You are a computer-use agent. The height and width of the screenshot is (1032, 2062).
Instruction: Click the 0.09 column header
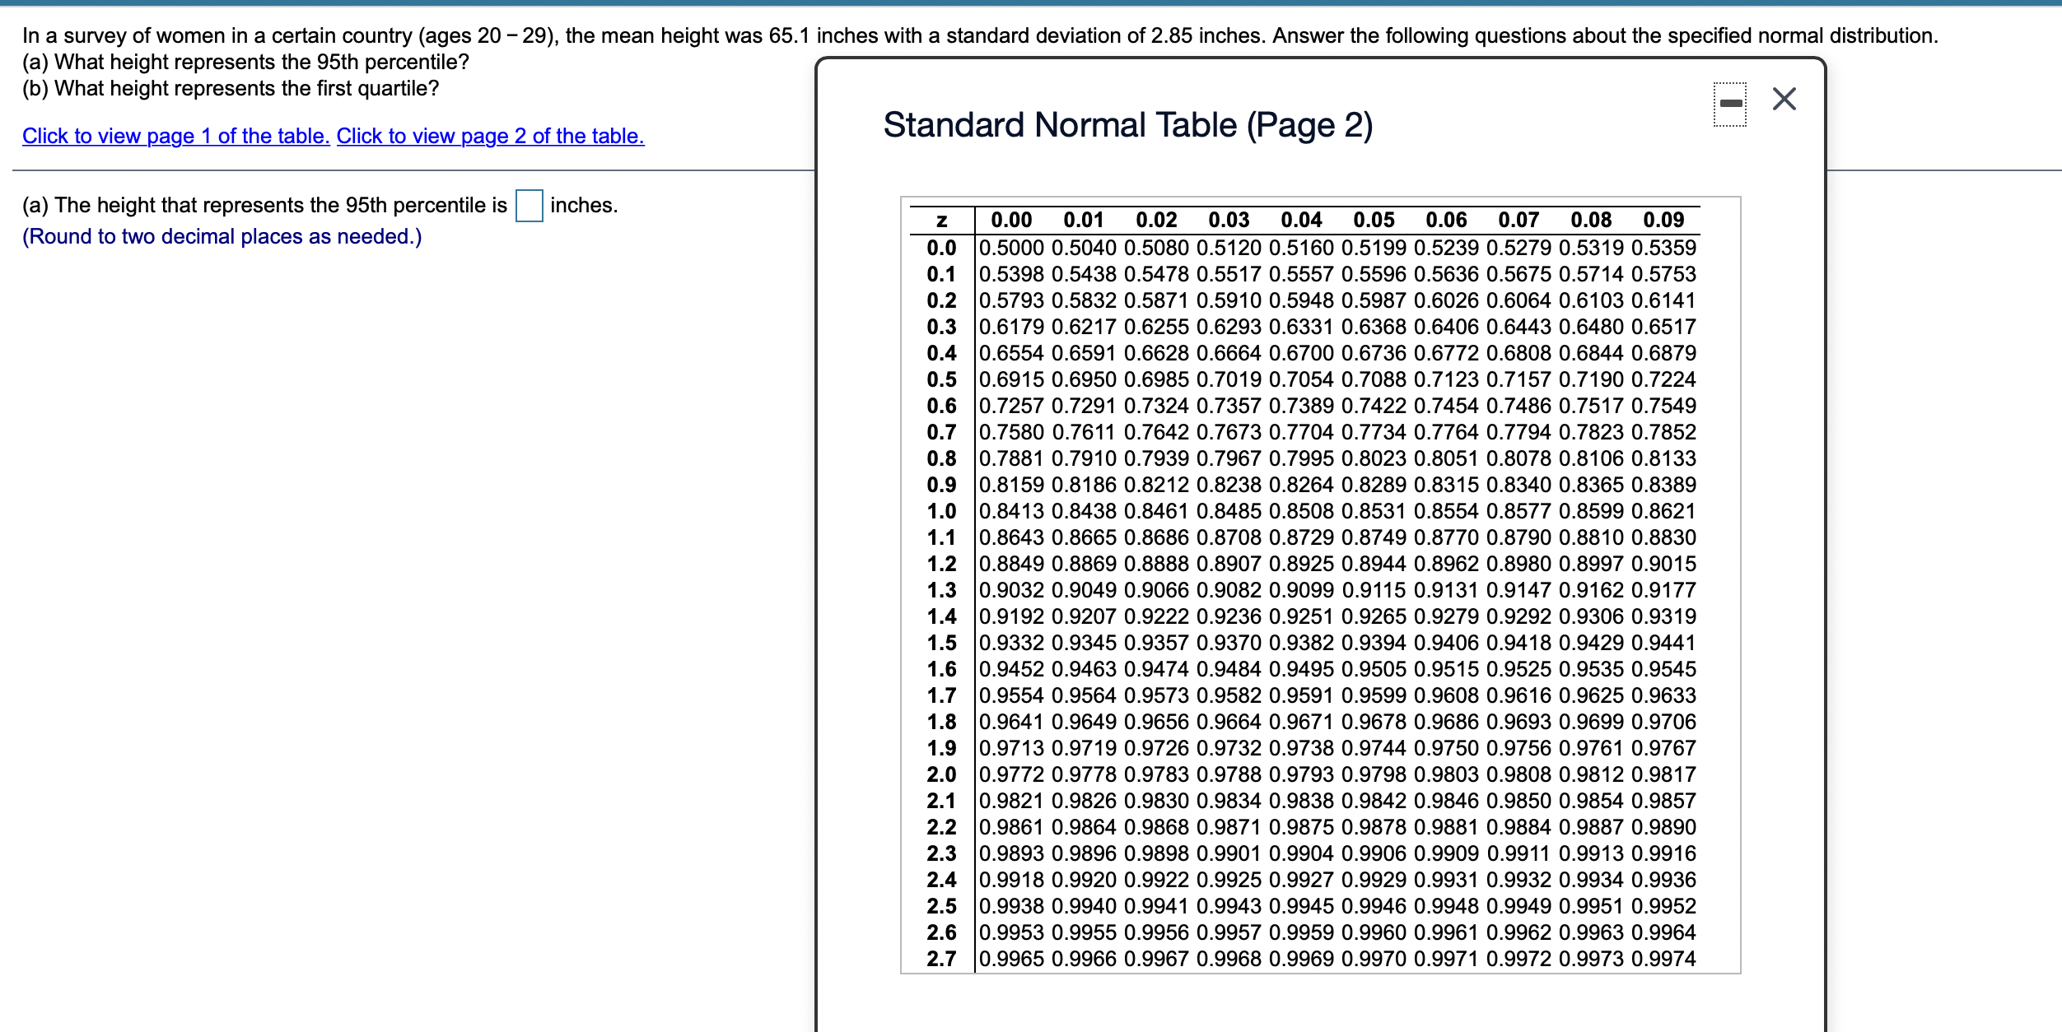pos(1665,220)
